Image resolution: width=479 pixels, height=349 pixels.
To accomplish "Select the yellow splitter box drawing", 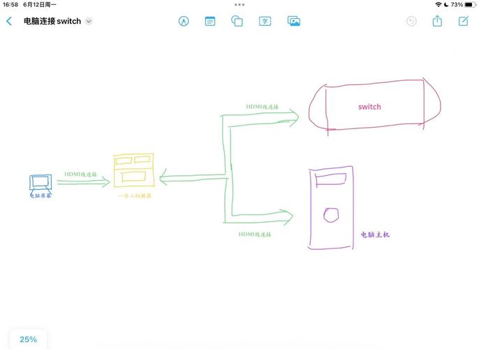I will click(x=133, y=171).
